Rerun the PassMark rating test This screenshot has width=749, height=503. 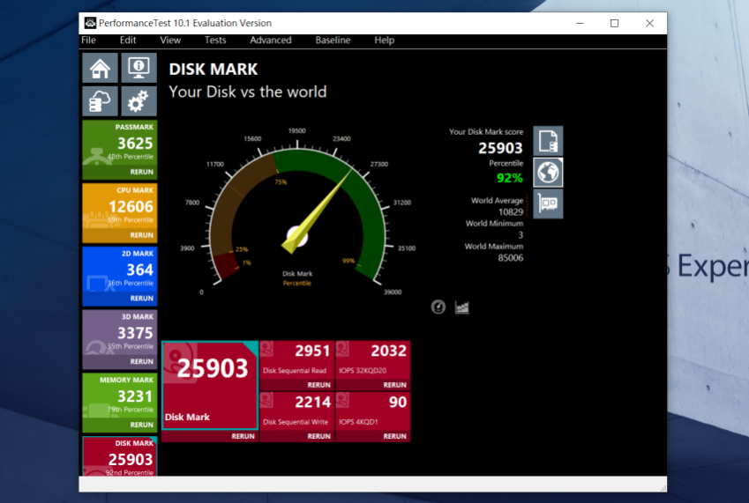point(142,172)
